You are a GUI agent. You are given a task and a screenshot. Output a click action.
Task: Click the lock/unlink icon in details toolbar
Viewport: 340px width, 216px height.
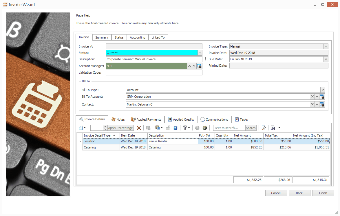pyautogui.click(x=168, y=128)
